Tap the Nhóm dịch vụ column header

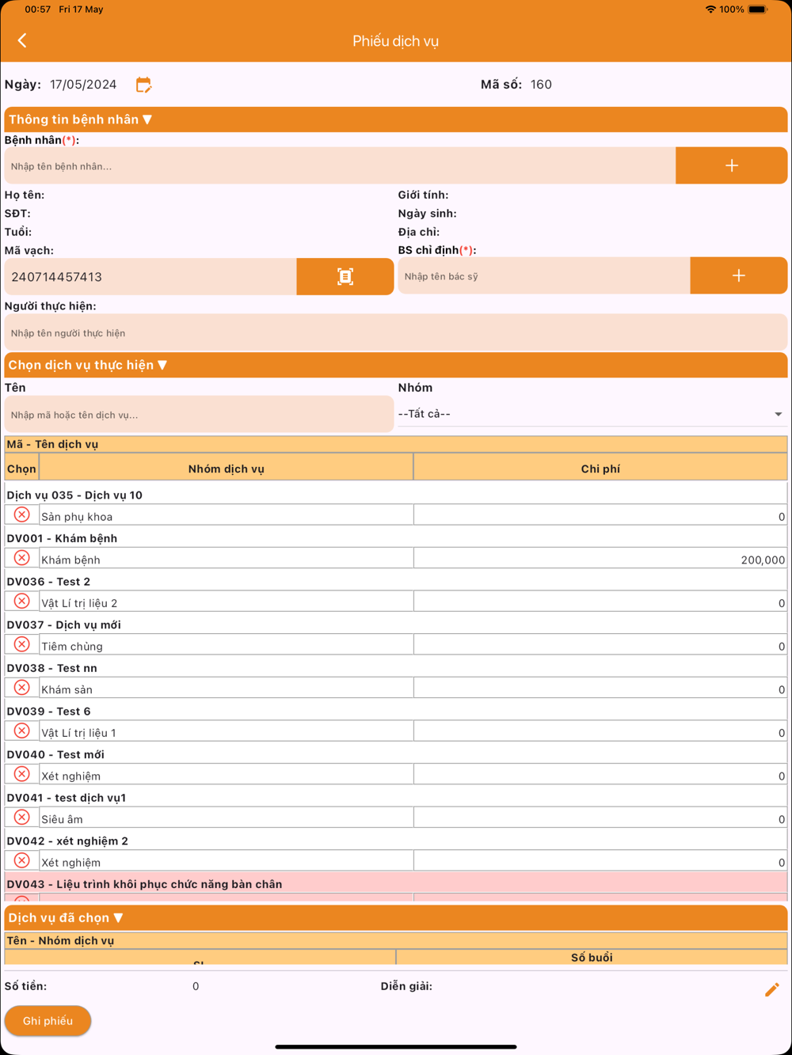[x=227, y=469]
